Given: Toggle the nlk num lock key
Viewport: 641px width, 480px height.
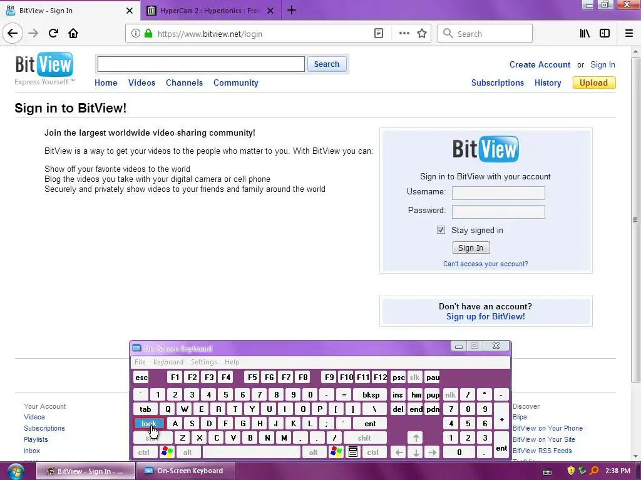Looking at the screenshot, I should pos(451,395).
